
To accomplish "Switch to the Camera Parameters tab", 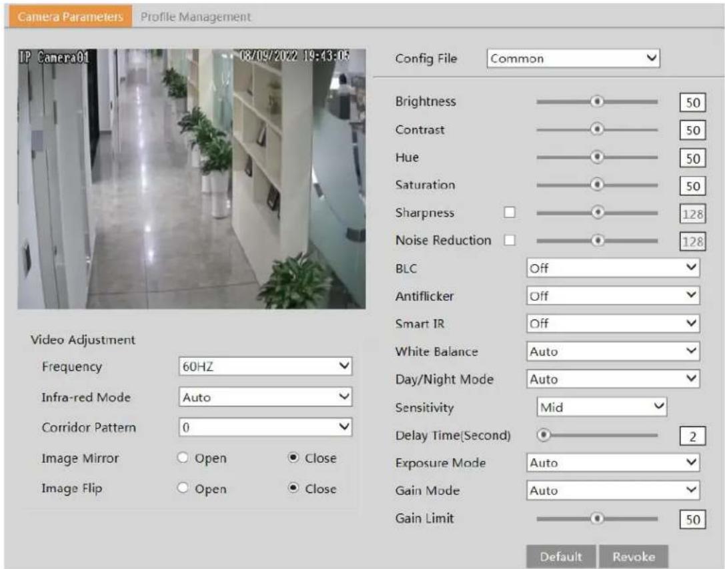I will 70,17.
